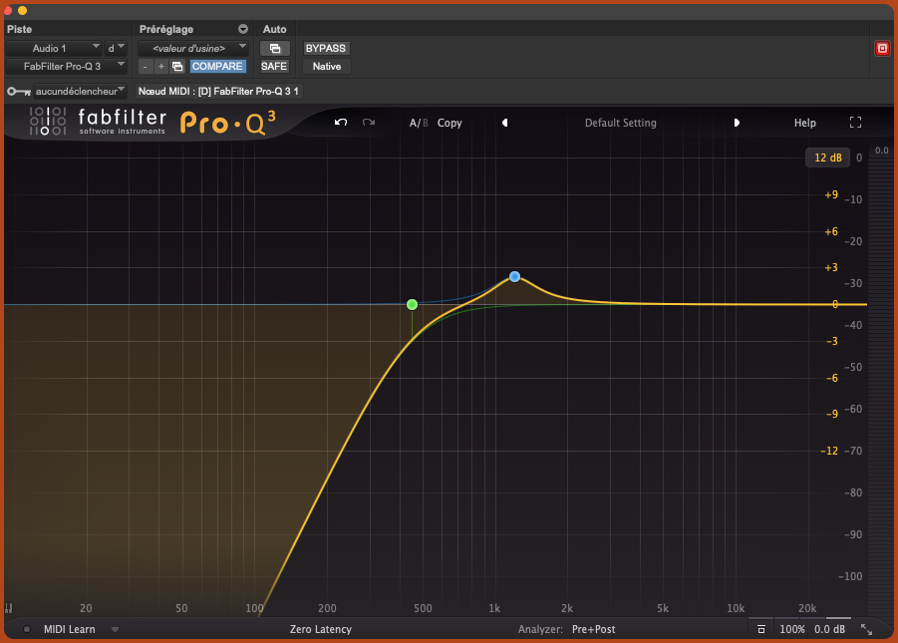Open the Help menu

coord(804,123)
